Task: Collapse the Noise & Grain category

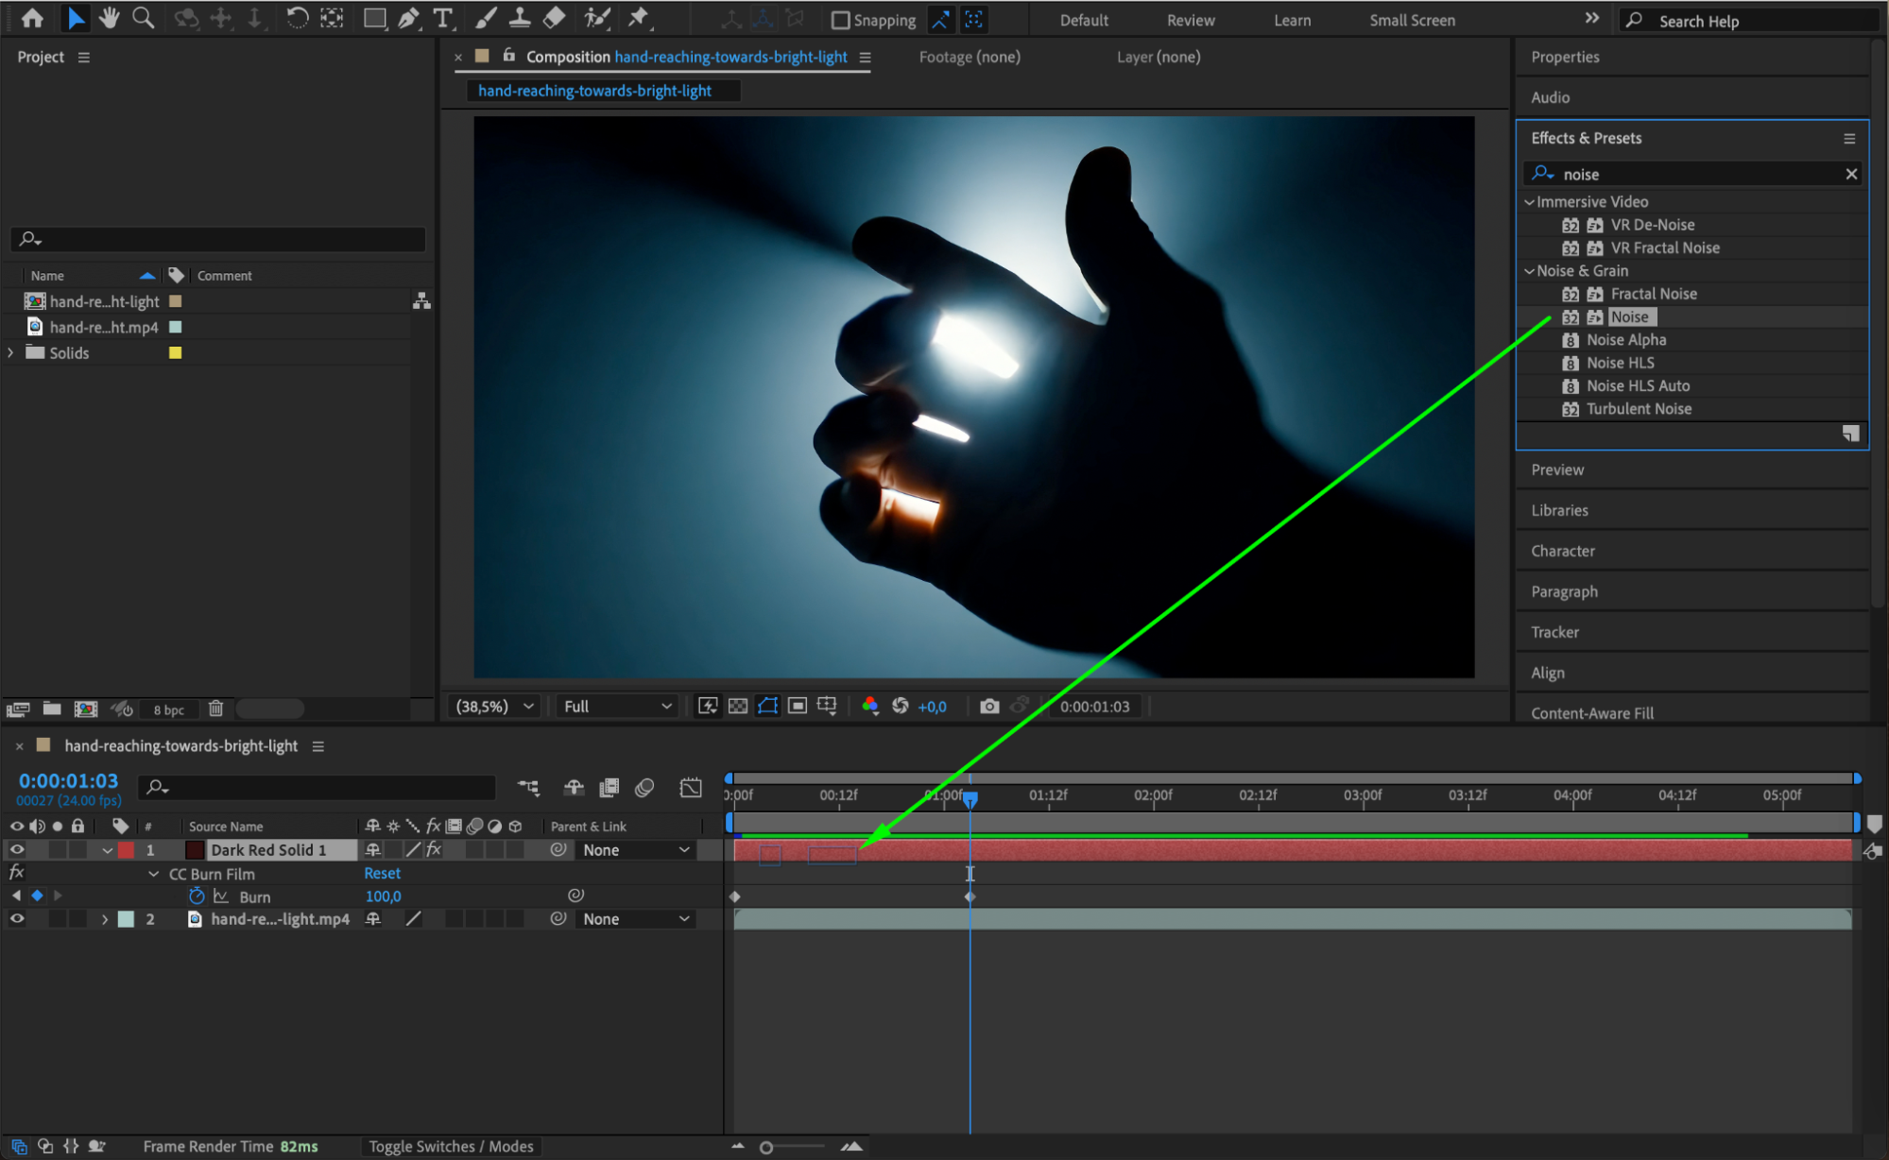Action: coord(1529,271)
